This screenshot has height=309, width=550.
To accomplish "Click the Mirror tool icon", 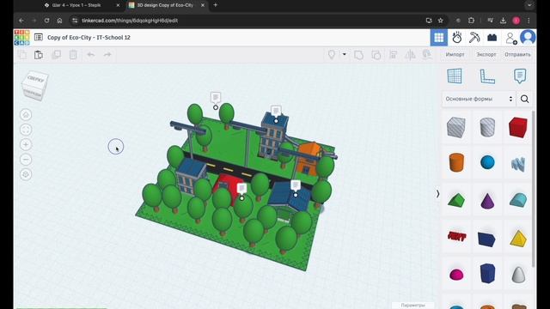I will point(410,55).
